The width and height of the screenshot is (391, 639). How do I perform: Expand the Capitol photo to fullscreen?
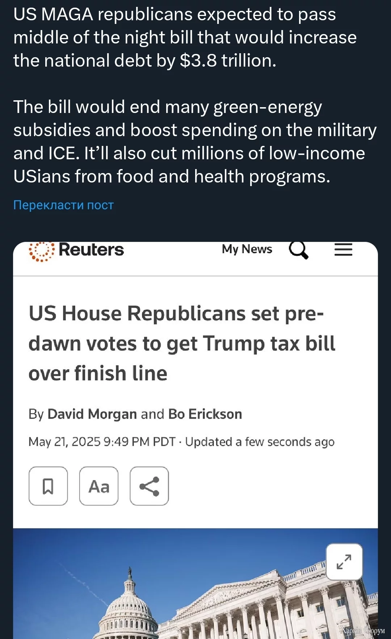pos(344,562)
